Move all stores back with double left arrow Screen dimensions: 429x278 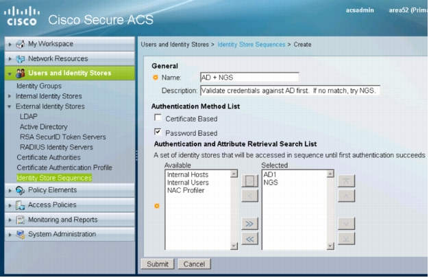[x=249, y=239]
